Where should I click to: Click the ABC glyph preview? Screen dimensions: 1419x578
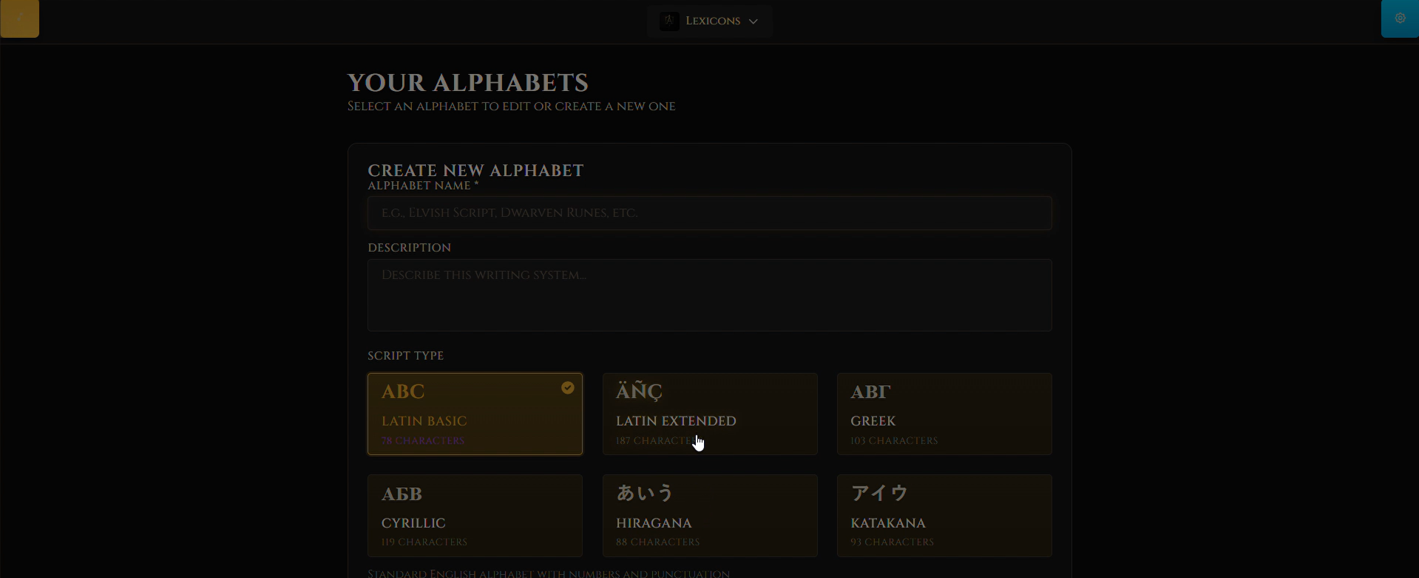(403, 392)
